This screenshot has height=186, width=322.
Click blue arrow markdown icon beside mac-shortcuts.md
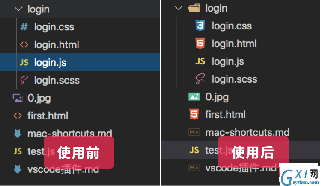pyautogui.click(x=18, y=134)
